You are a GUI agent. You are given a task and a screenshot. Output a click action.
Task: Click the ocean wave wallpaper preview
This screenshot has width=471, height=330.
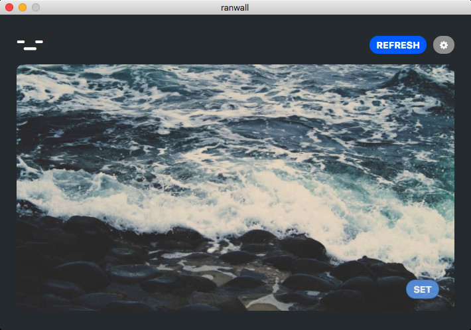(235, 187)
